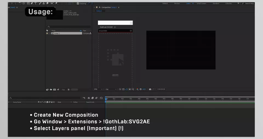Toggle the fast previews icon in the viewer footer

pyautogui.click(x=120, y=89)
